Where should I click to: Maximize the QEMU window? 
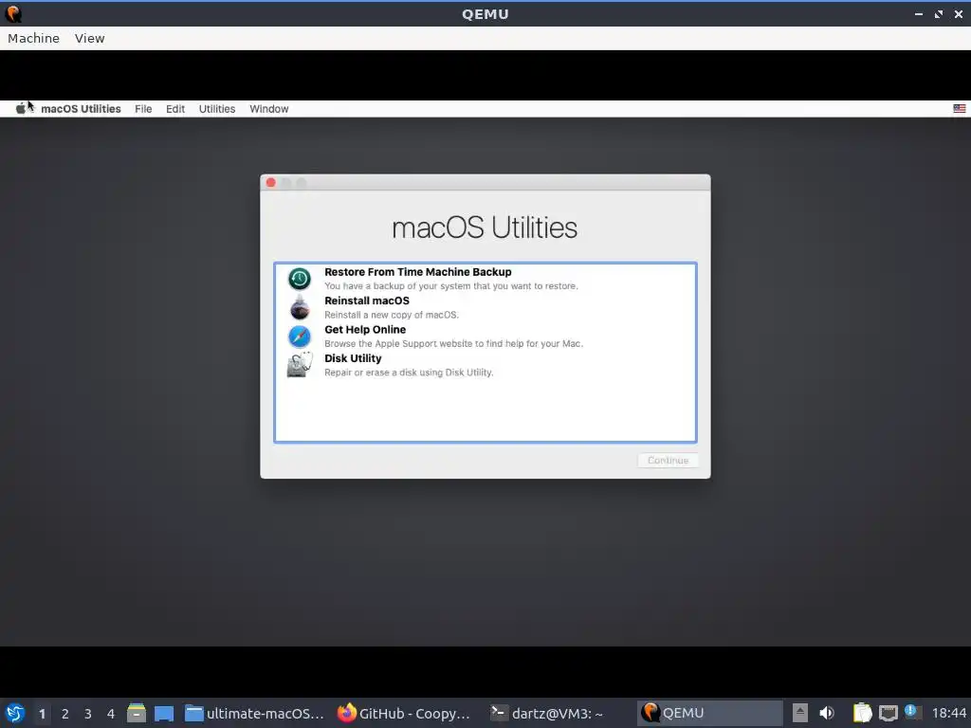pos(939,13)
